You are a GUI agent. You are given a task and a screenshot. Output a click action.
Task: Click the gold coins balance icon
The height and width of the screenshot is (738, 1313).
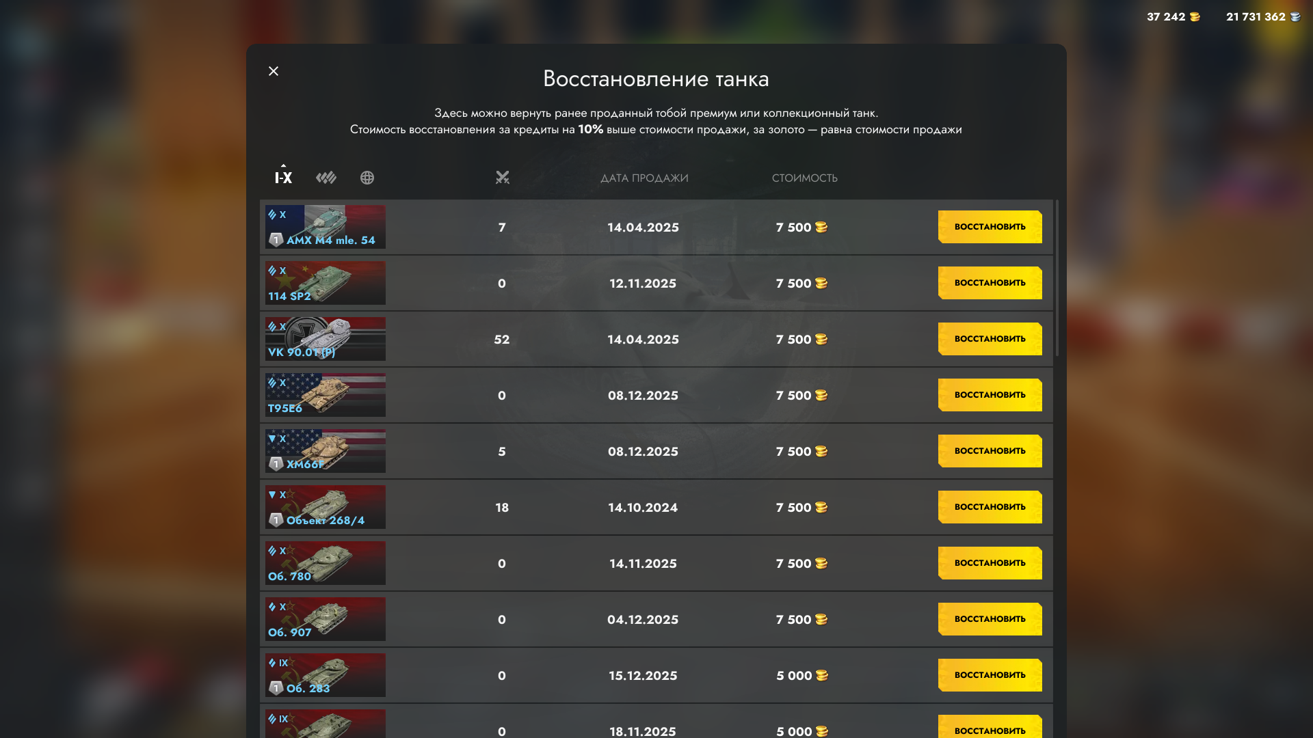[x=1195, y=17]
